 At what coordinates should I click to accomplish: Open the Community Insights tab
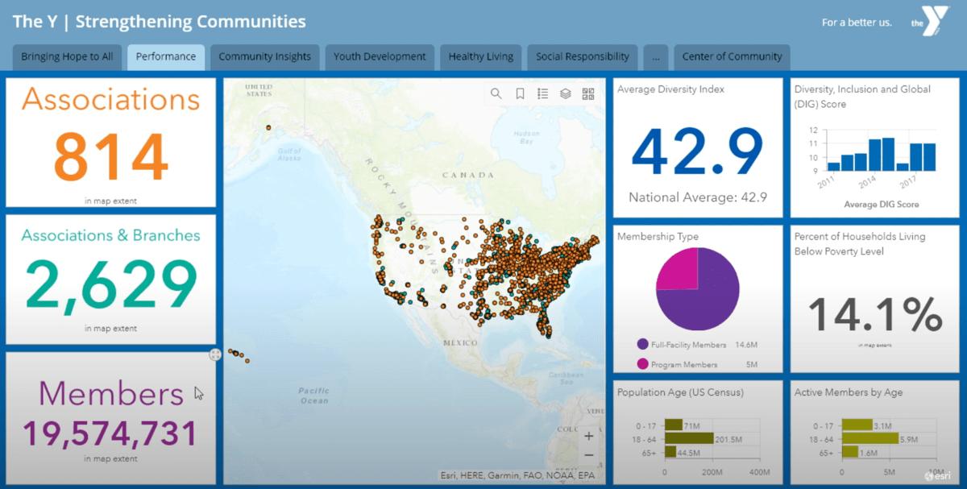click(264, 56)
